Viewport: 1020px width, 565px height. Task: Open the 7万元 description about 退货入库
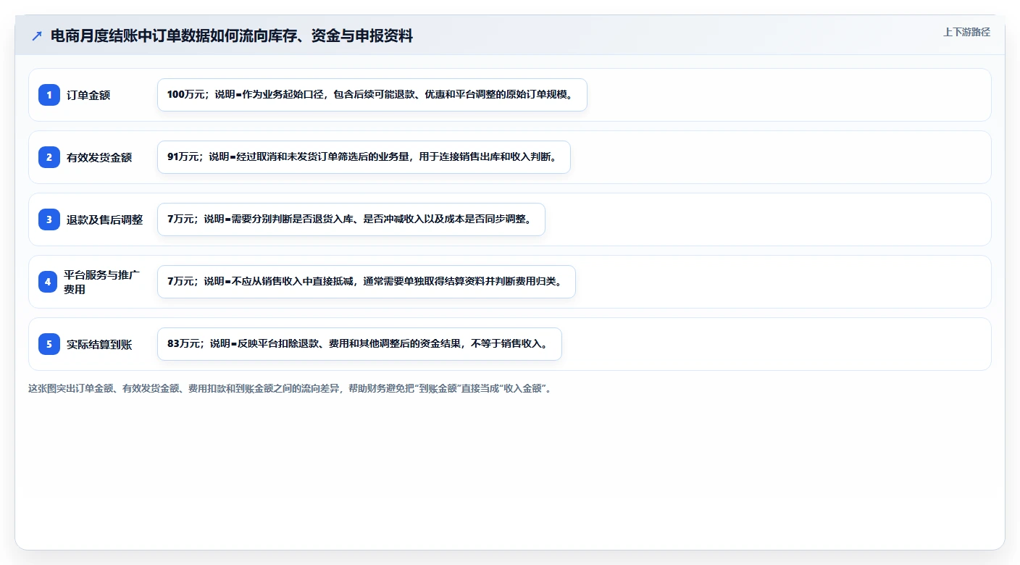[x=351, y=219]
